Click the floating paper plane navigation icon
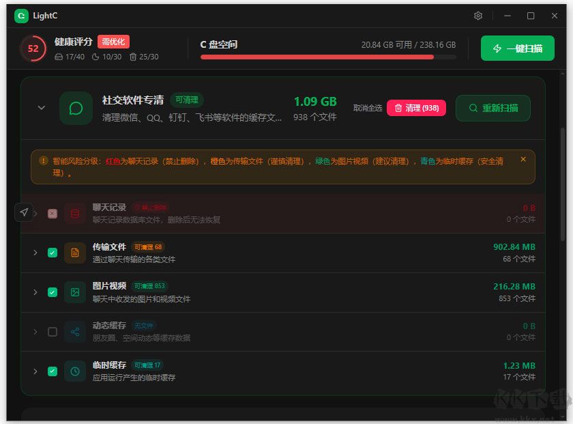Image resolution: width=573 pixels, height=424 pixels. 24,212
